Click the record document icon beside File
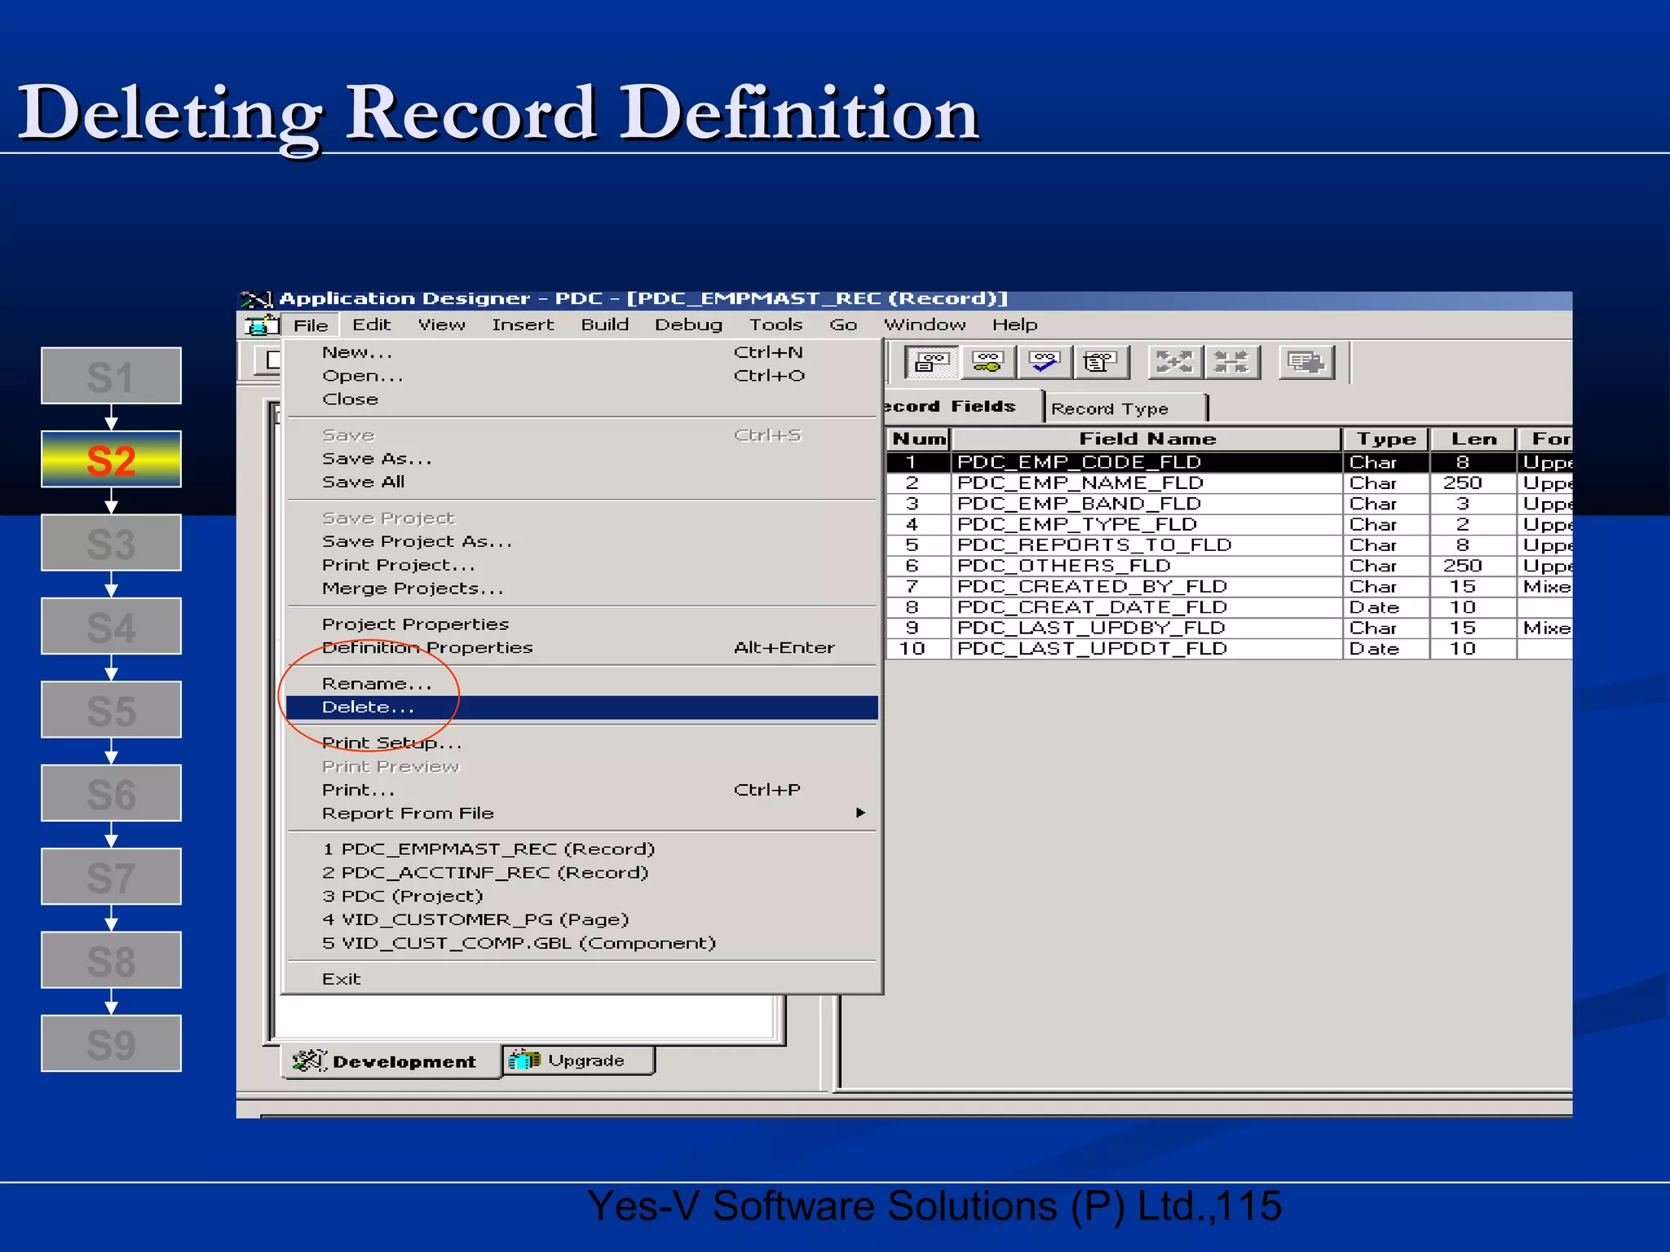 262,325
